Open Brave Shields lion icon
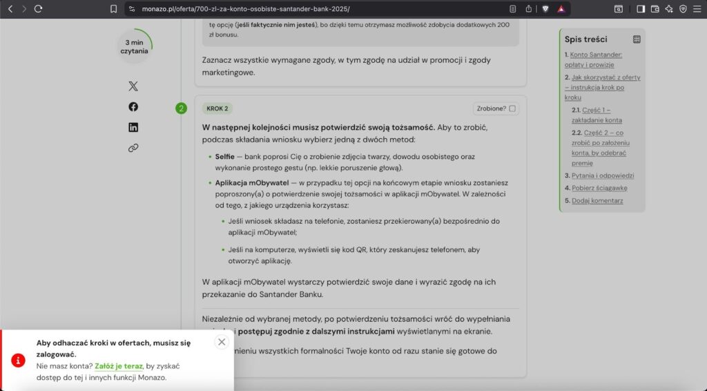This screenshot has height=391, width=707. pos(545,9)
